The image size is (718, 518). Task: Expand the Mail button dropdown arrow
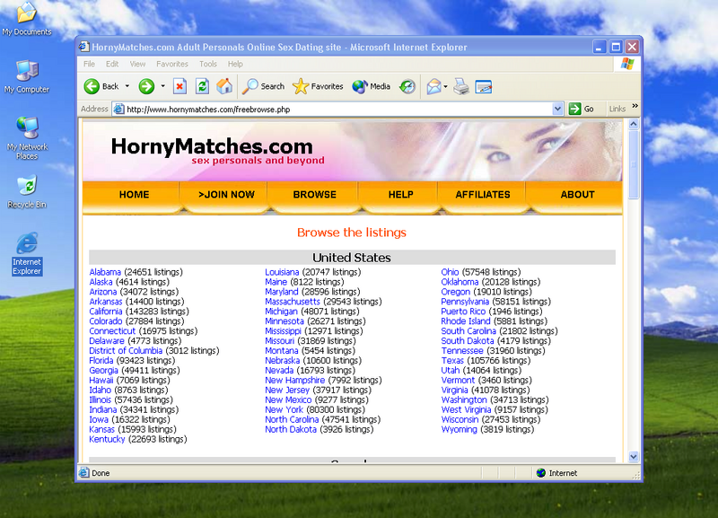pyautogui.click(x=445, y=86)
